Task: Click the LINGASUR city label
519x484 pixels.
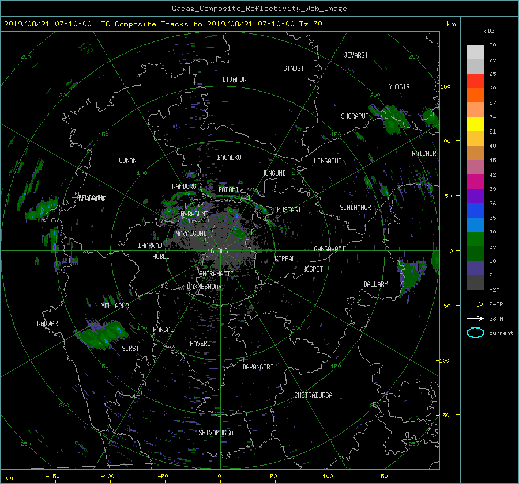Action: click(328, 161)
